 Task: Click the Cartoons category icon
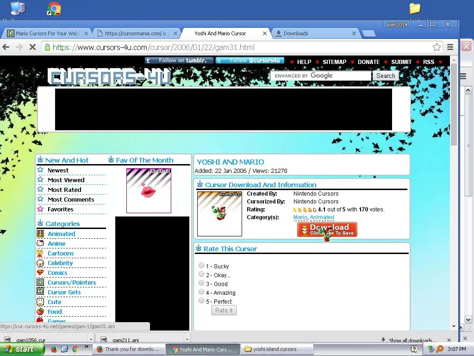click(40, 253)
